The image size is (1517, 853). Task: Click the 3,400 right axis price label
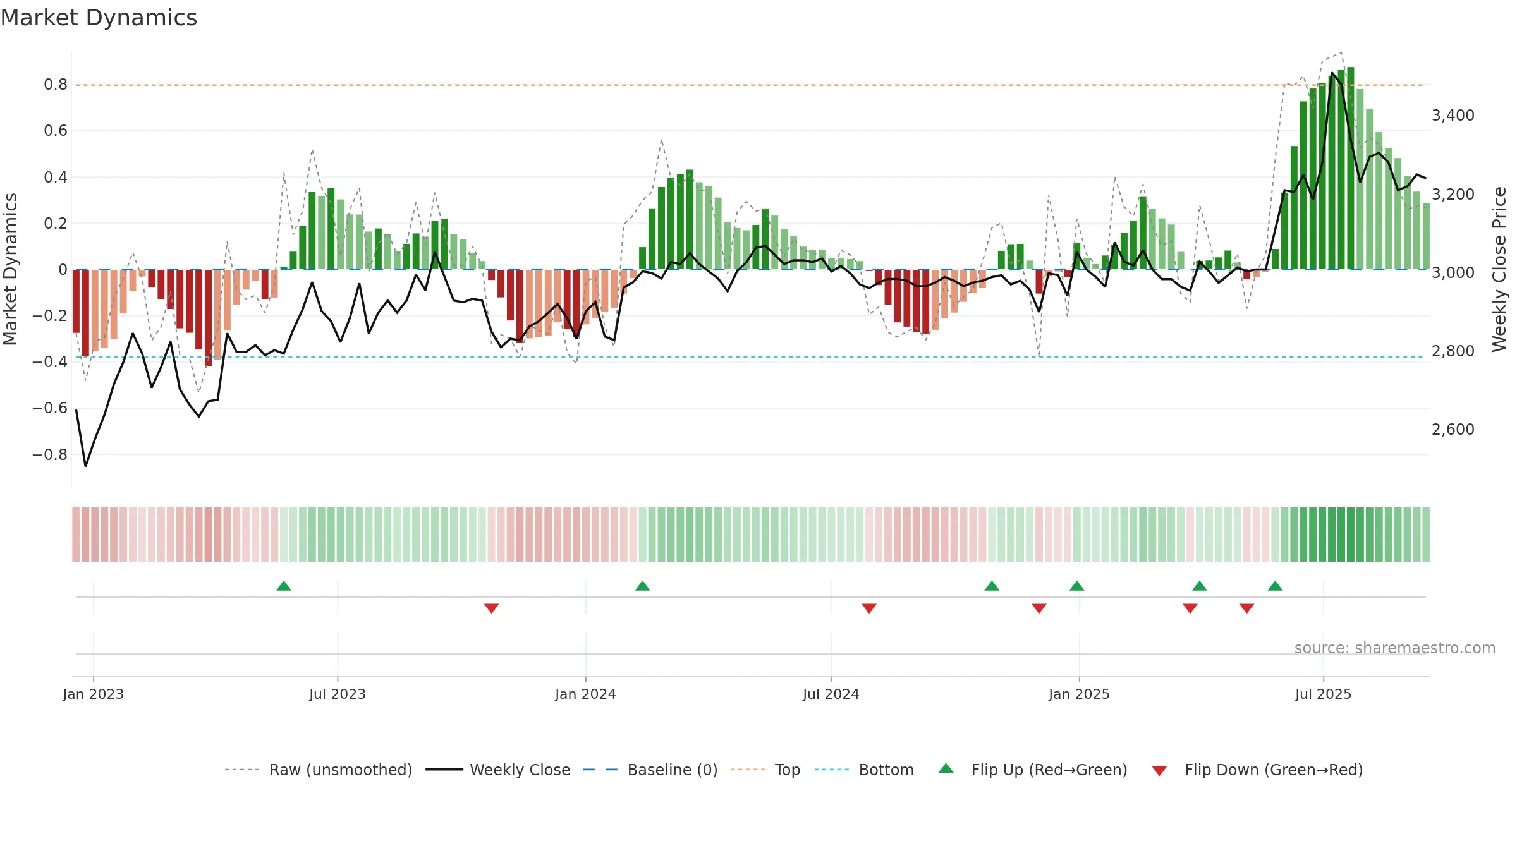(x=1453, y=116)
